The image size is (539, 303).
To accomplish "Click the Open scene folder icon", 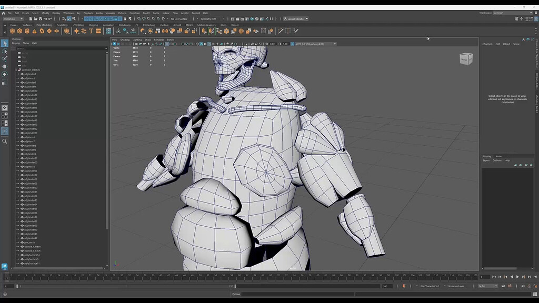I will [35, 19].
